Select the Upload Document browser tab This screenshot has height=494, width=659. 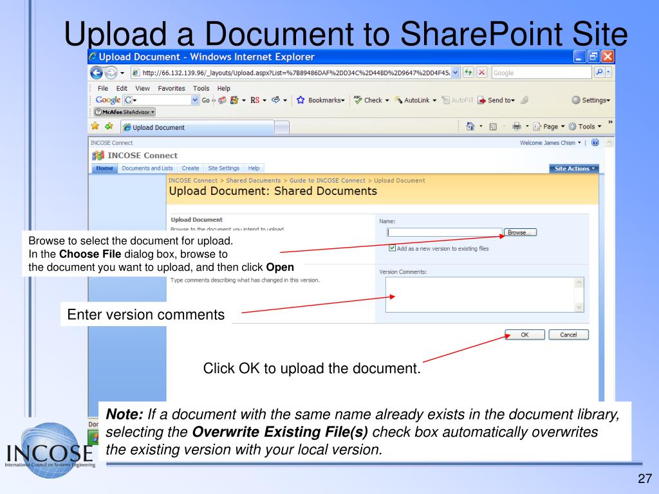click(198, 127)
